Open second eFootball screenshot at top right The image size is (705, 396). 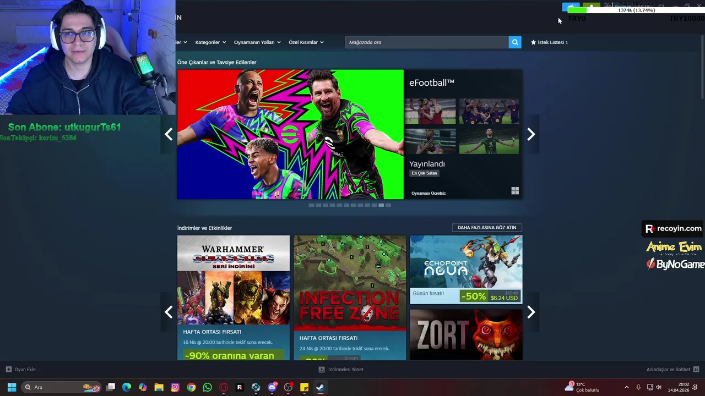[x=489, y=111]
